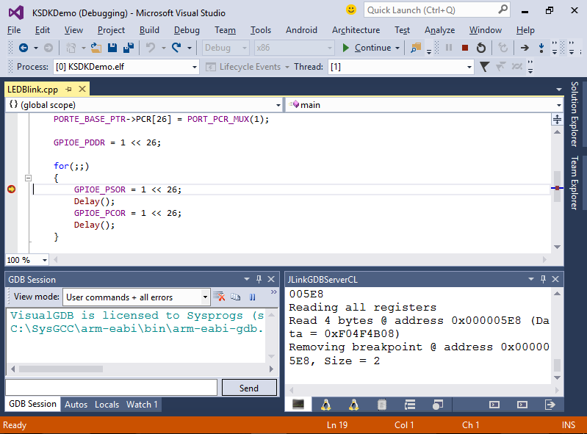Expand the Continue button dropdown arrow
The image size is (587, 434).
(397, 48)
